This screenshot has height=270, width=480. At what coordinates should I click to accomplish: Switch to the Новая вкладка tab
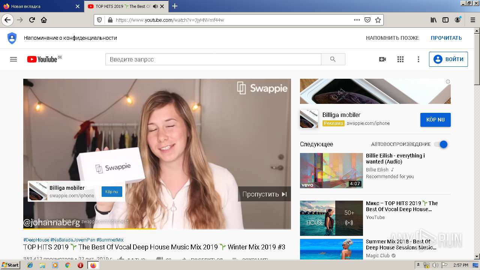click(x=41, y=6)
